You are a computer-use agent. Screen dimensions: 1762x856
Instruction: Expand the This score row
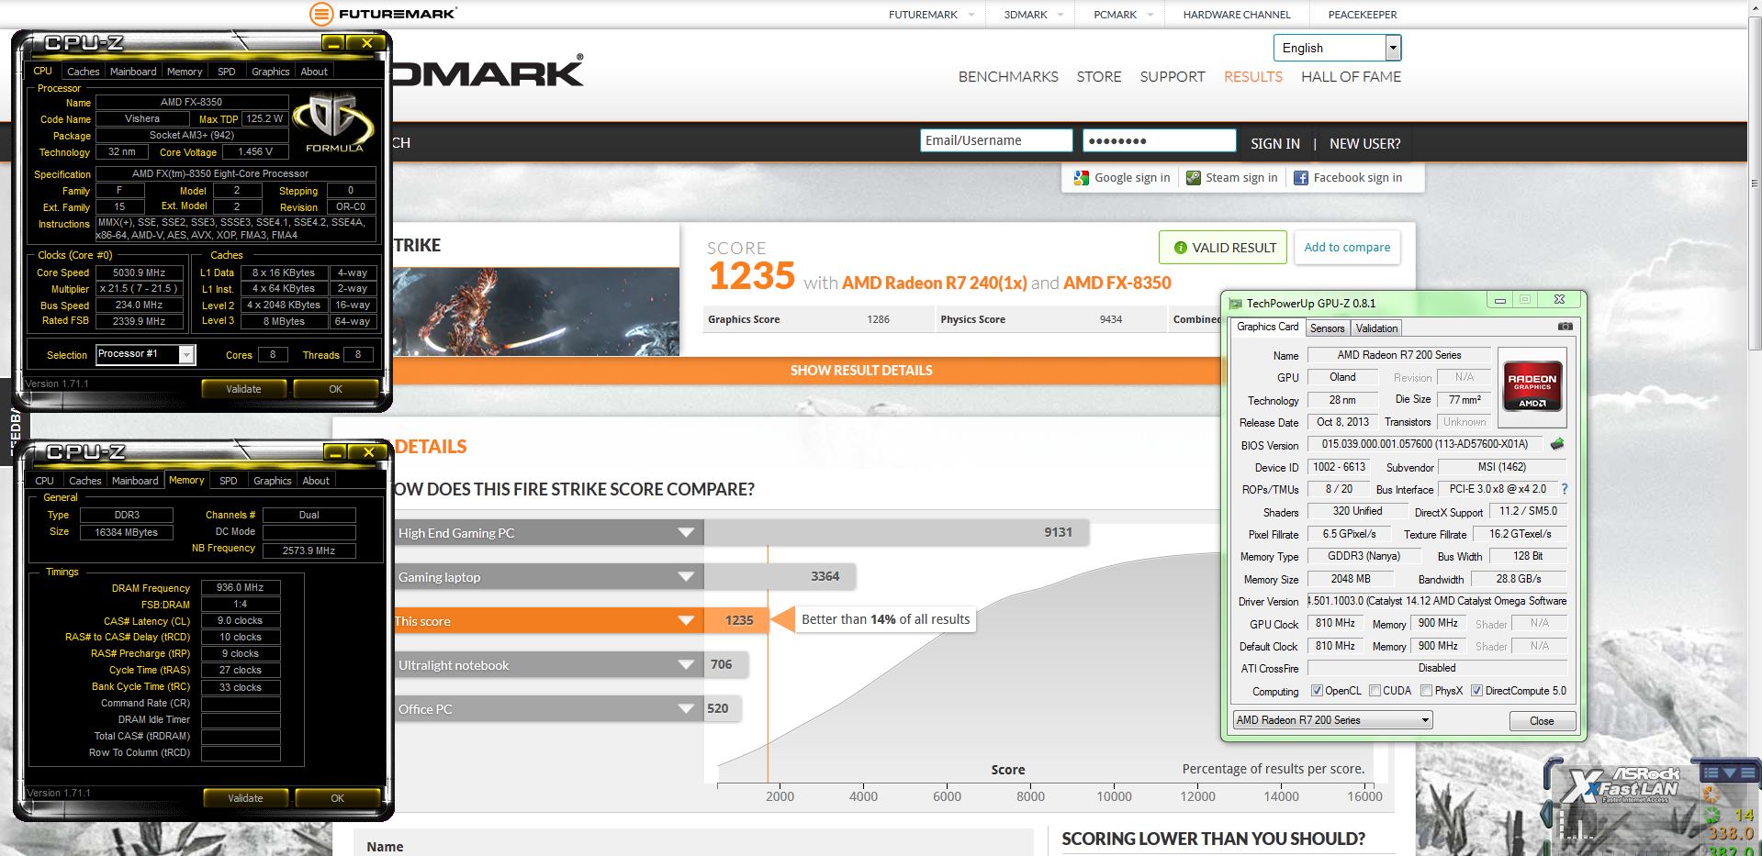[686, 621]
